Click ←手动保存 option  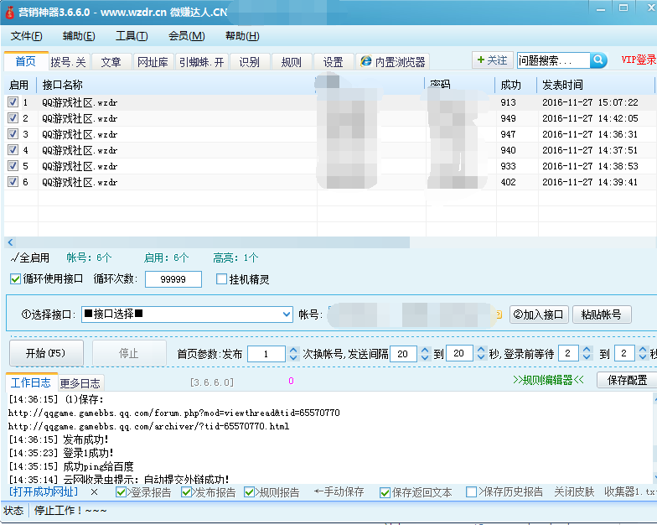pos(339,491)
